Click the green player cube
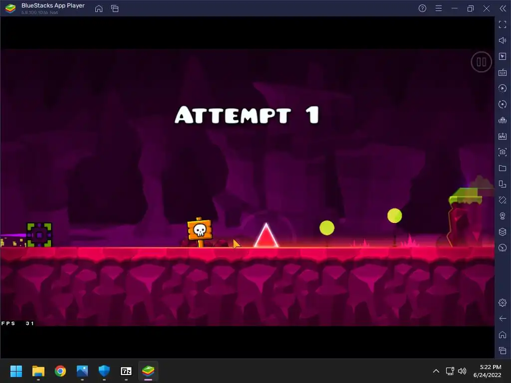This screenshot has height=383, width=511. click(x=39, y=235)
